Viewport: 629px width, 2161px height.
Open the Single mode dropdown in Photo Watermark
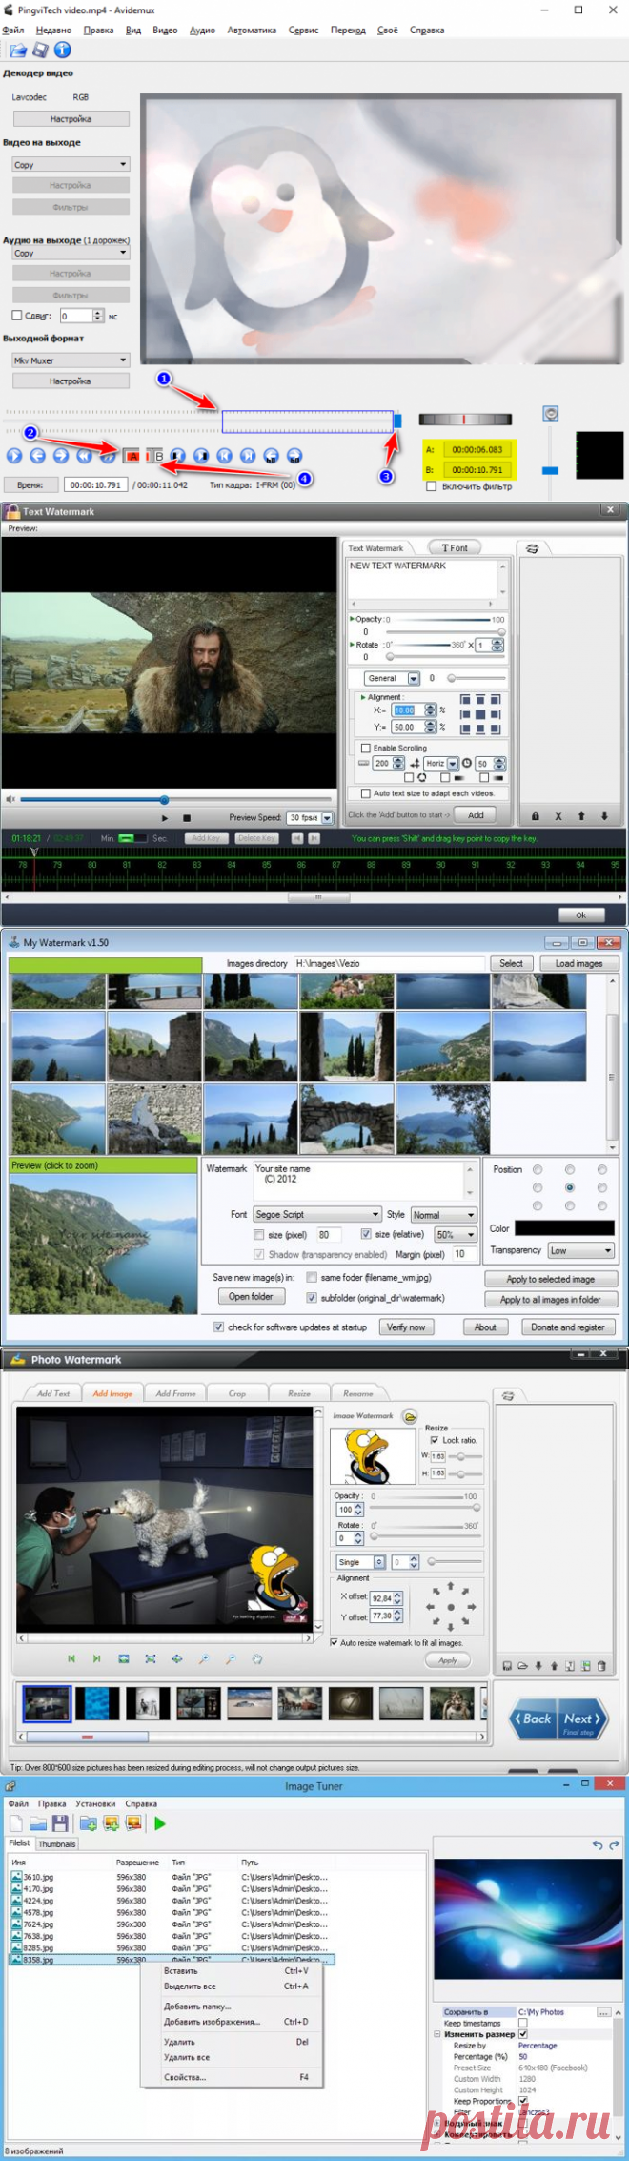tap(360, 1562)
